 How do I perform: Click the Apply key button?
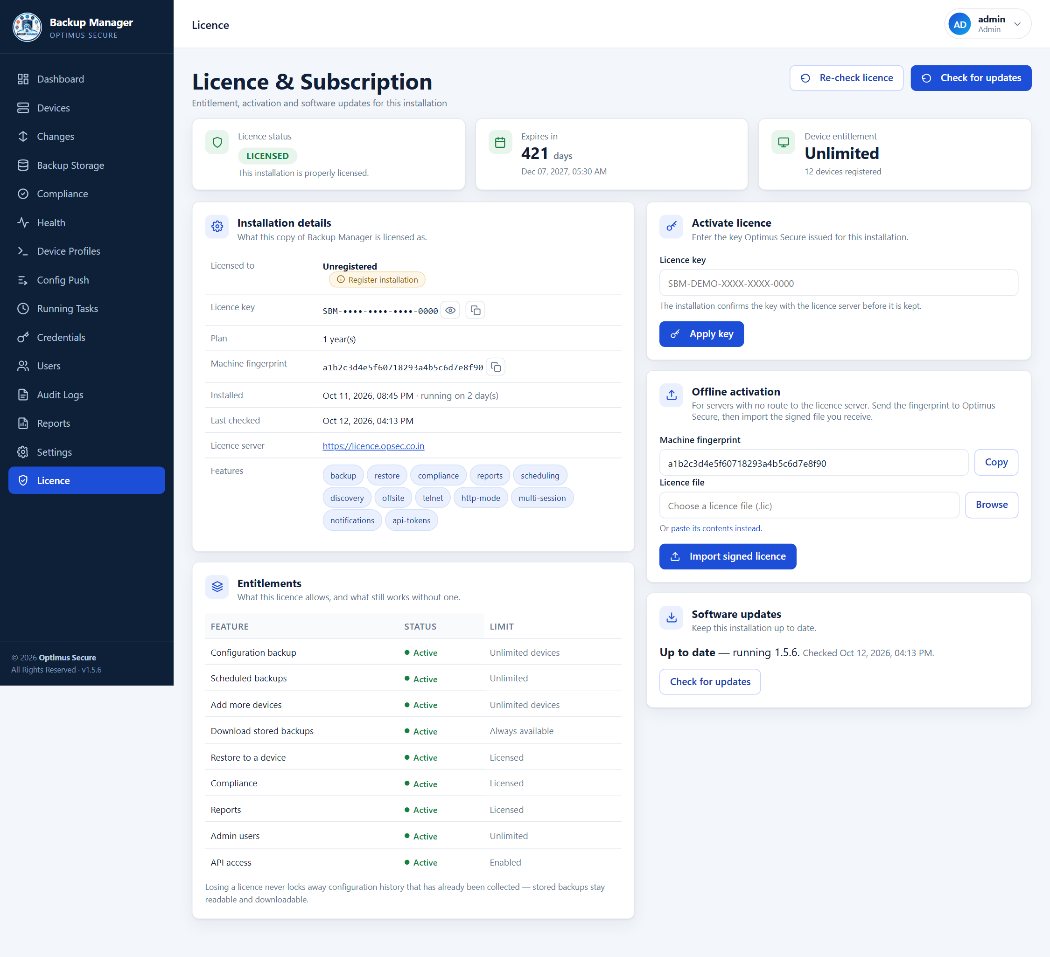tap(701, 334)
